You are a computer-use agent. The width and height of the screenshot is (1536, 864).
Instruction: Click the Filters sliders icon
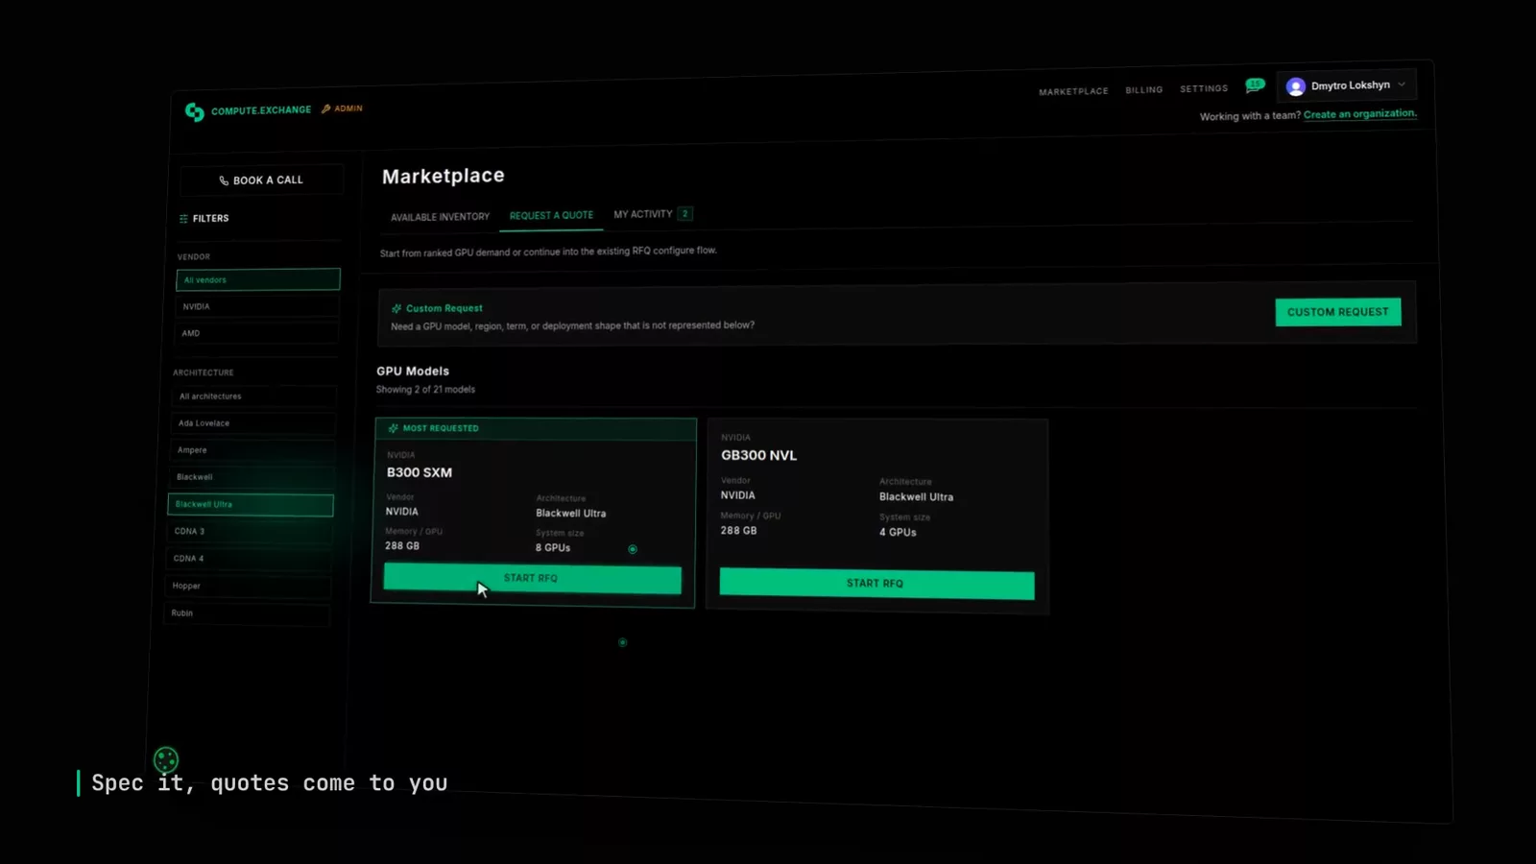[183, 219]
